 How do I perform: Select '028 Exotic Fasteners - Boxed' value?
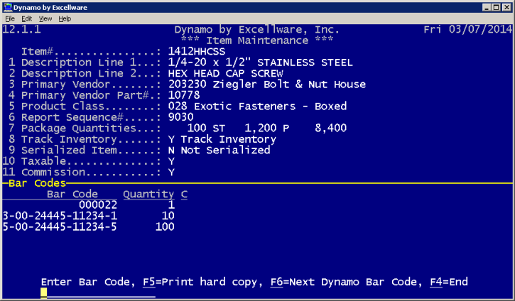click(x=257, y=106)
